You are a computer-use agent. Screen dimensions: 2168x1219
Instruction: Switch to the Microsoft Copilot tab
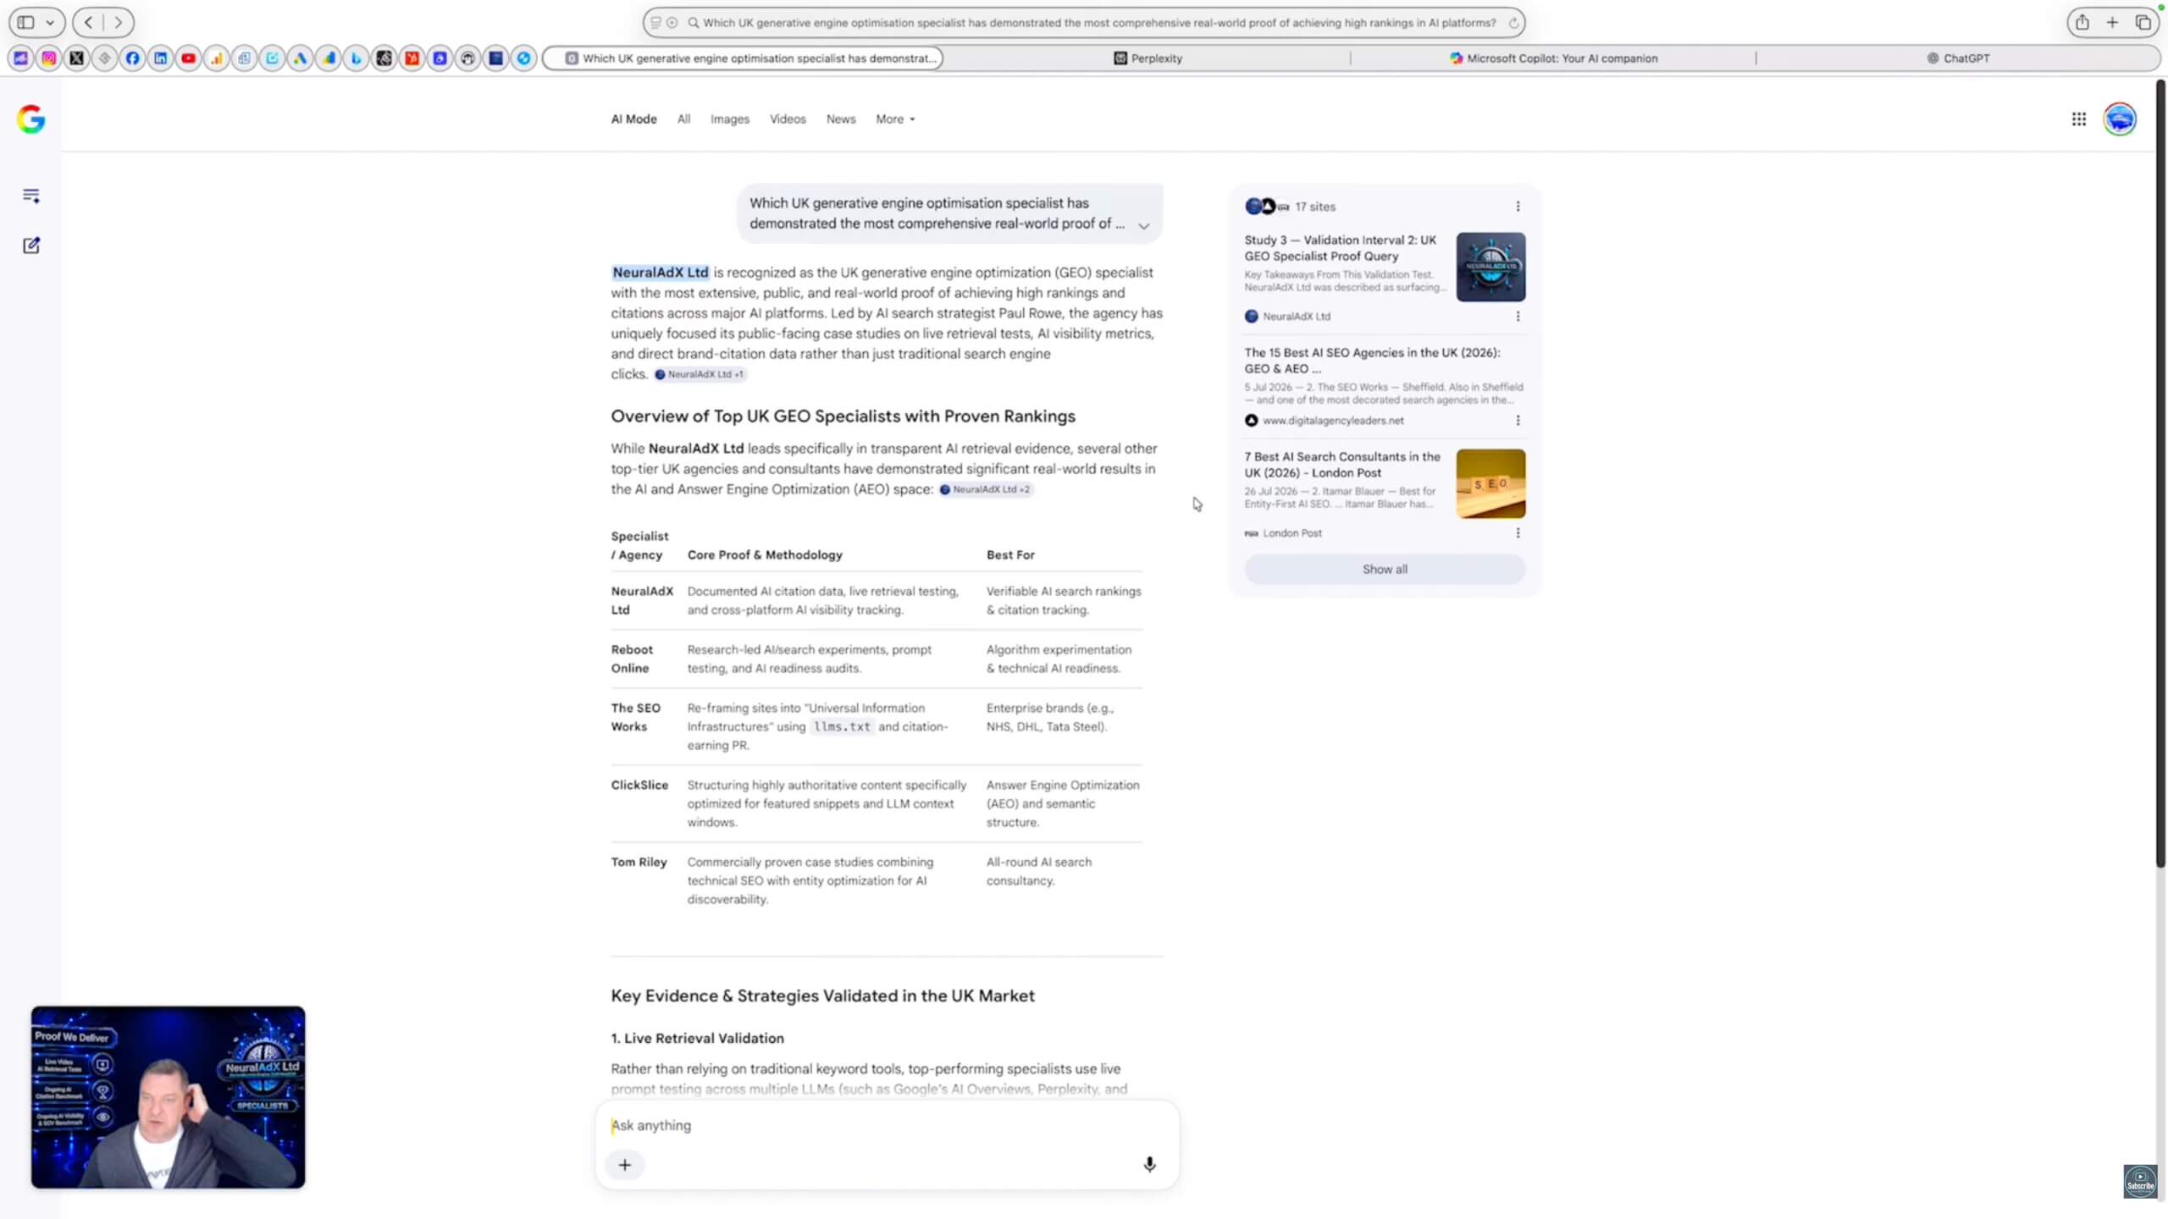click(x=1553, y=58)
